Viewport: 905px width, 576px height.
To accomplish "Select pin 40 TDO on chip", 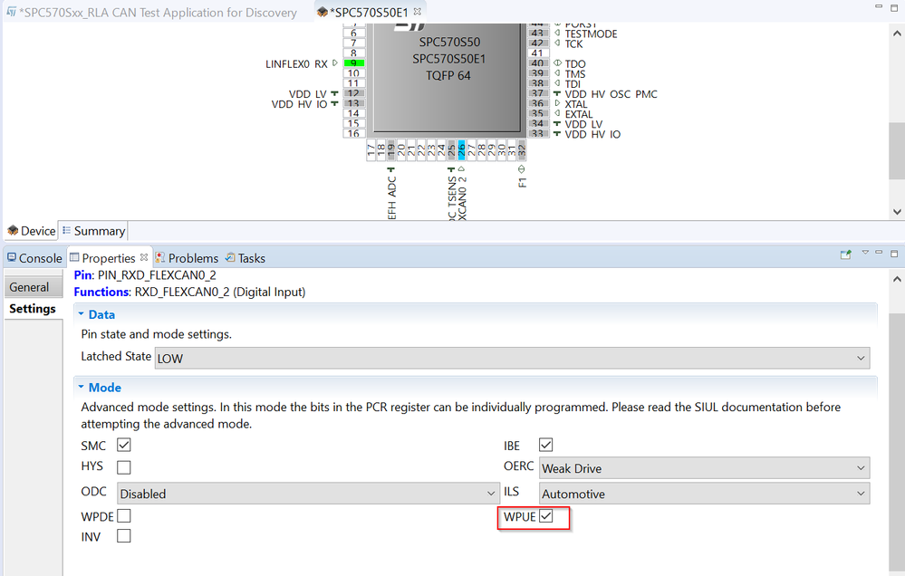I will click(537, 63).
